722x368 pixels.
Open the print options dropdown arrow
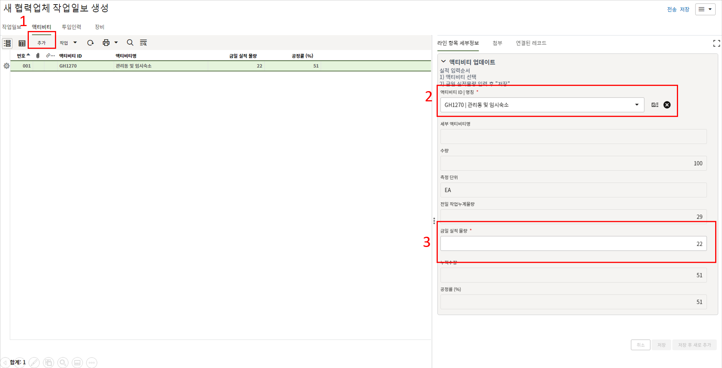click(116, 43)
